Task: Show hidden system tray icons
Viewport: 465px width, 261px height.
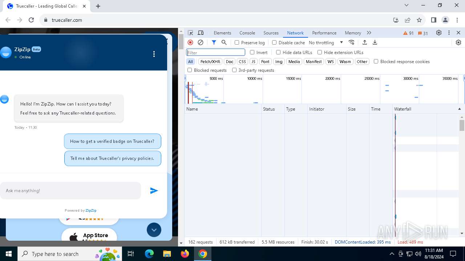Action: (392, 254)
